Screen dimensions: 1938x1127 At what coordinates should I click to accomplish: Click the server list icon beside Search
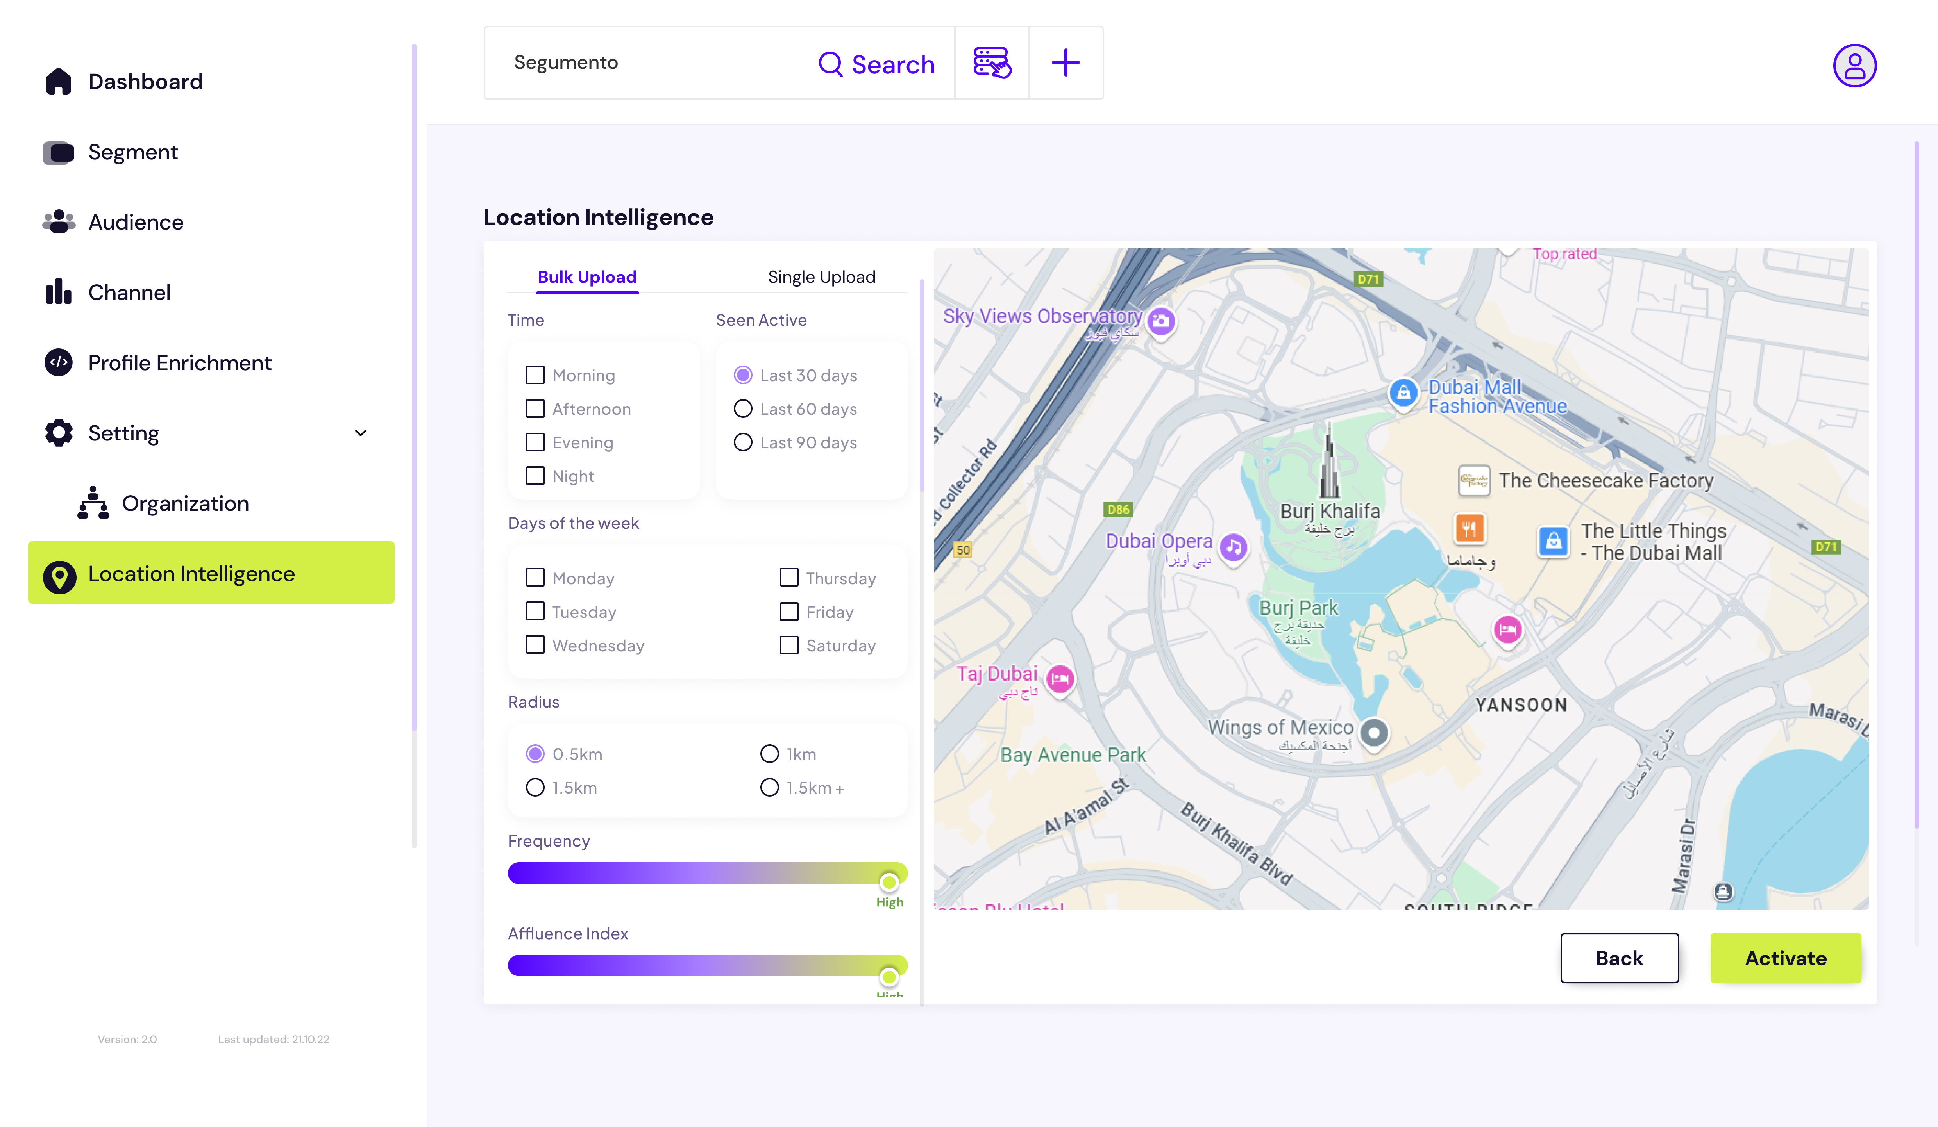tap(991, 63)
